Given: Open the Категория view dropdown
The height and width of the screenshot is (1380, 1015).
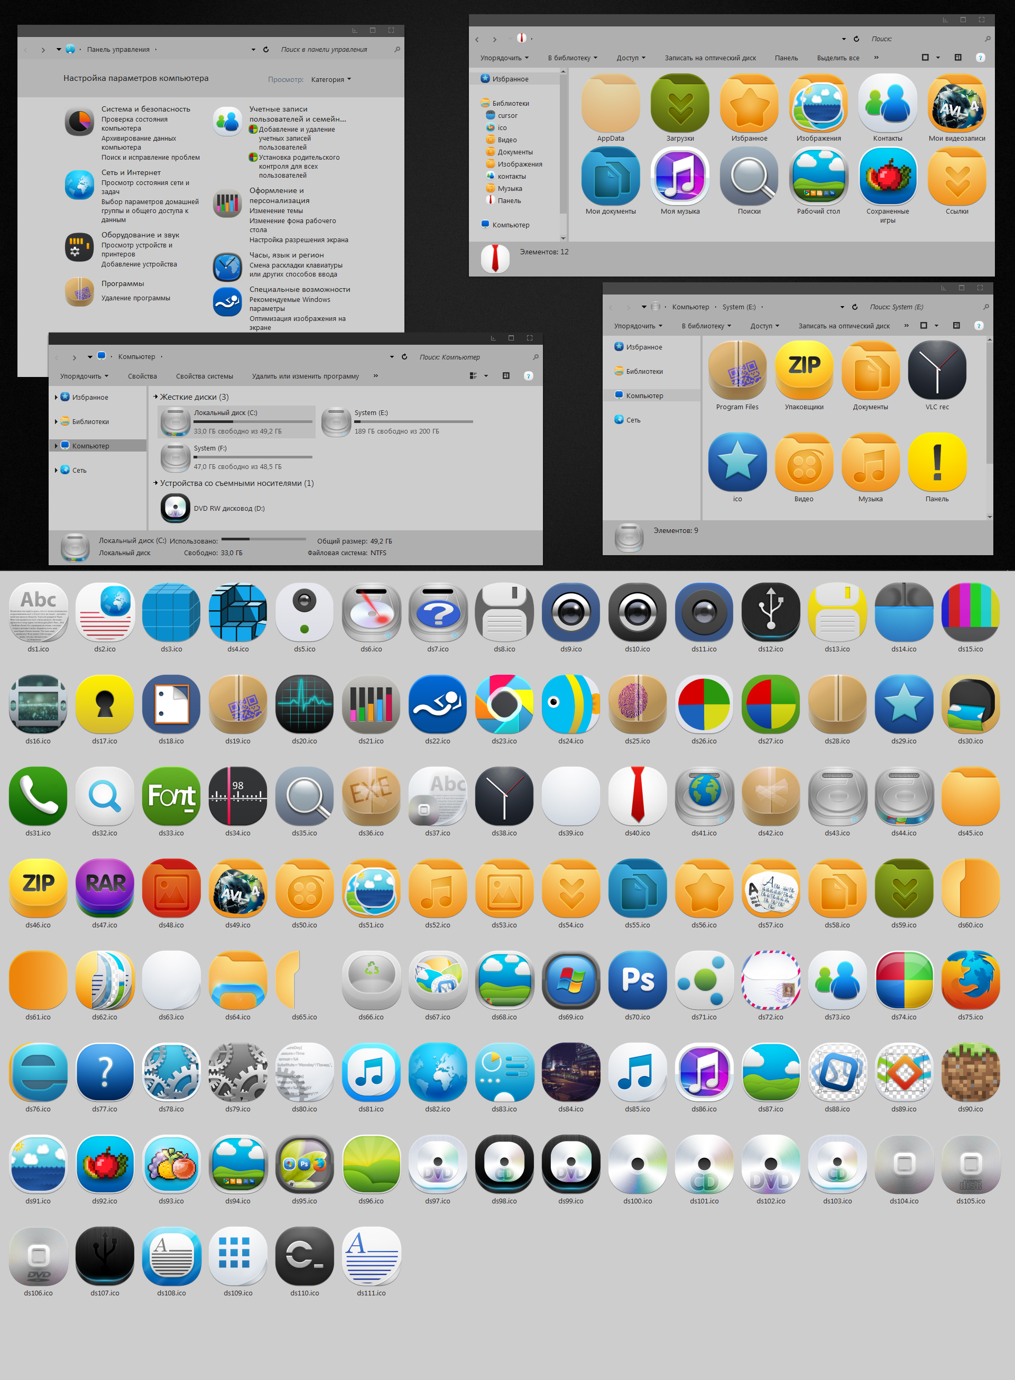Looking at the screenshot, I should pos(331,79).
